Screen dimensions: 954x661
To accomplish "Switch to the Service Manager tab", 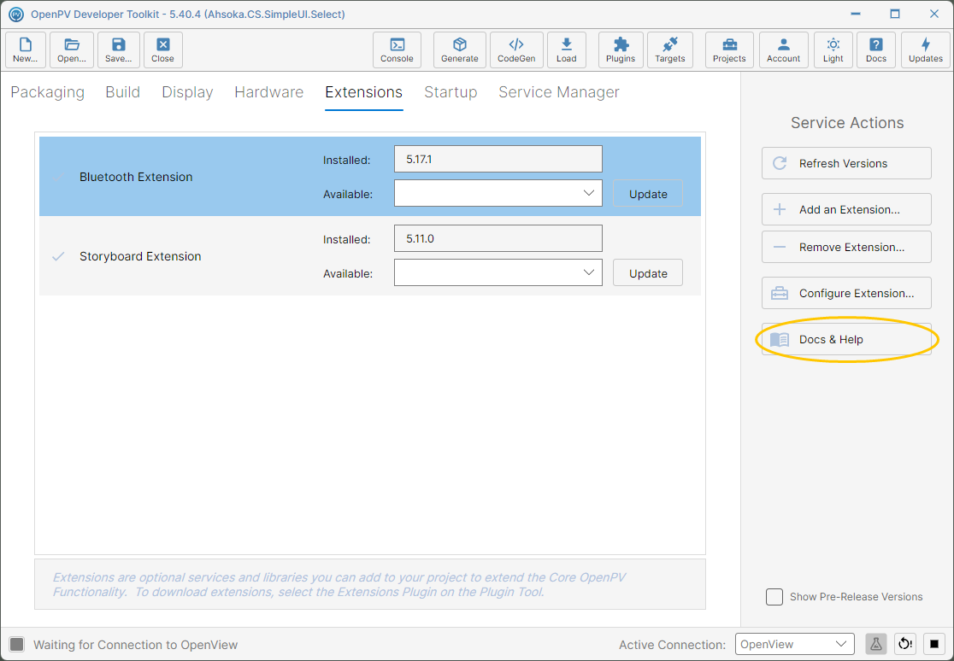I will tap(558, 92).
